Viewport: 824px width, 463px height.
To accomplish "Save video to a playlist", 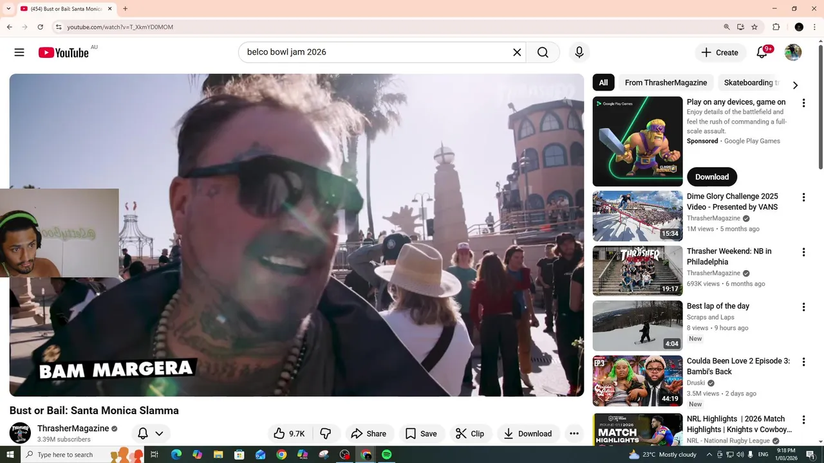I will tap(422, 433).
